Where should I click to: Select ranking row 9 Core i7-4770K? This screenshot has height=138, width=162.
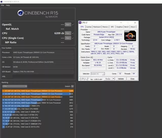(x=38, y=115)
